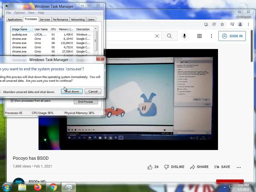
Task: Select chrome.exe row using 27,556 K
Action: pyautogui.click(x=52, y=51)
